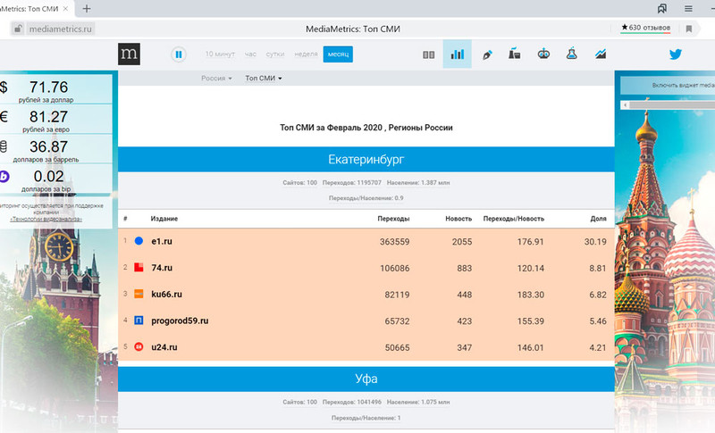Select the 'месяц' period tab

(338, 54)
